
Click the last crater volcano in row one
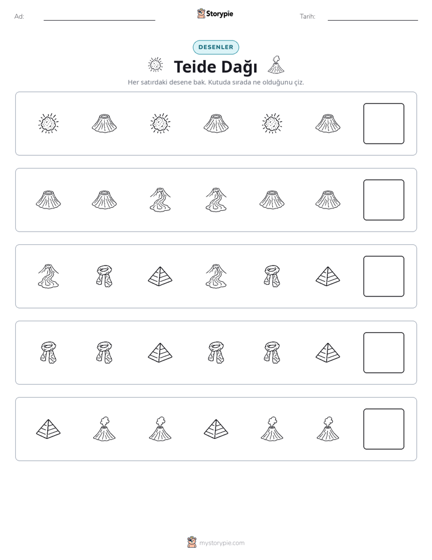[x=328, y=124]
